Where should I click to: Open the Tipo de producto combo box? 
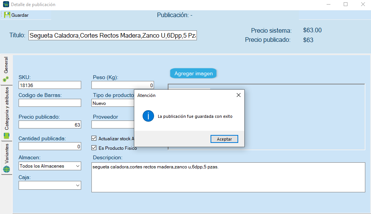pos(113,103)
